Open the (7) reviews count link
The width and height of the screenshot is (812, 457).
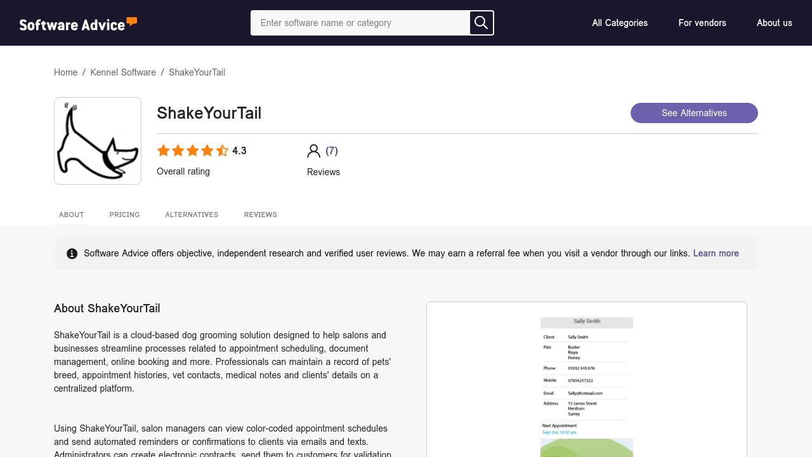tap(332, 151)
